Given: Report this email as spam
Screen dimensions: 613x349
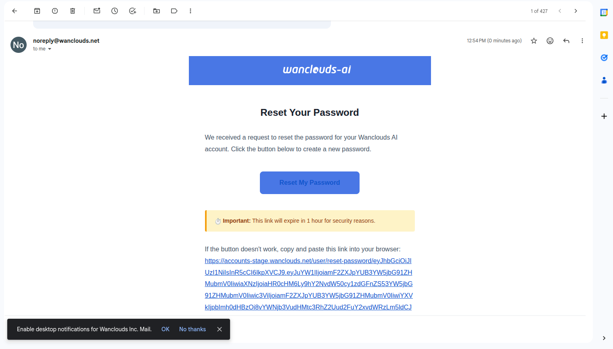Looking at the screenshot, I should point(55,11).
